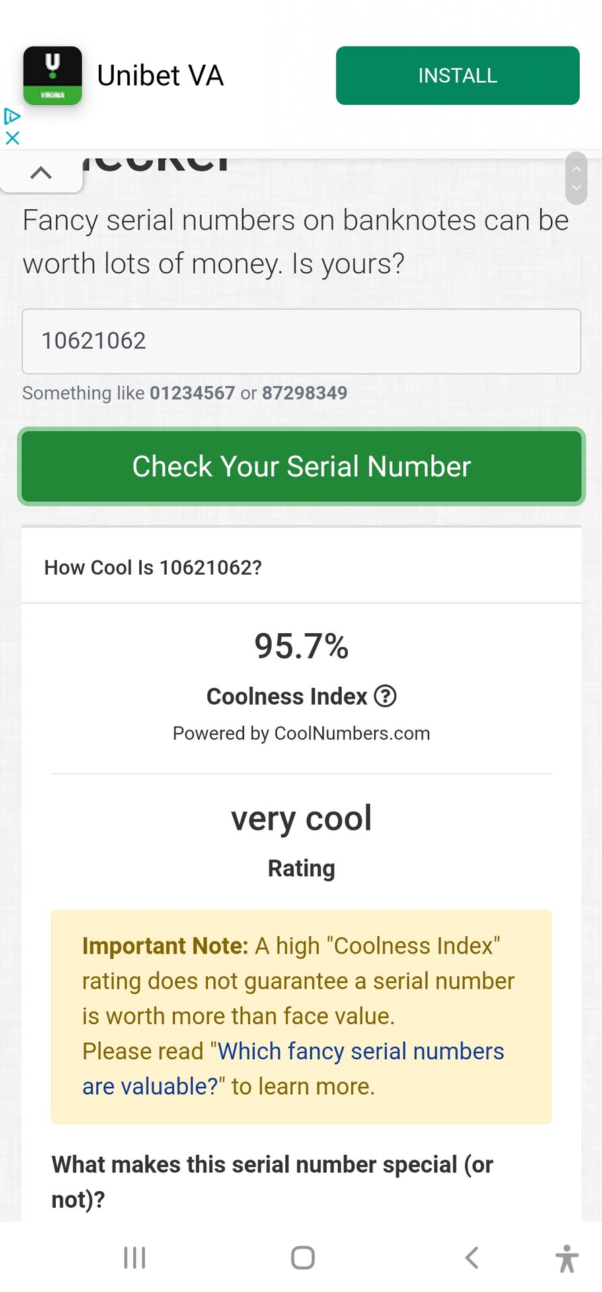Tap the "very cool" rating text
Viewport: 602px width, 1292px height.
(x=301, y=819)
